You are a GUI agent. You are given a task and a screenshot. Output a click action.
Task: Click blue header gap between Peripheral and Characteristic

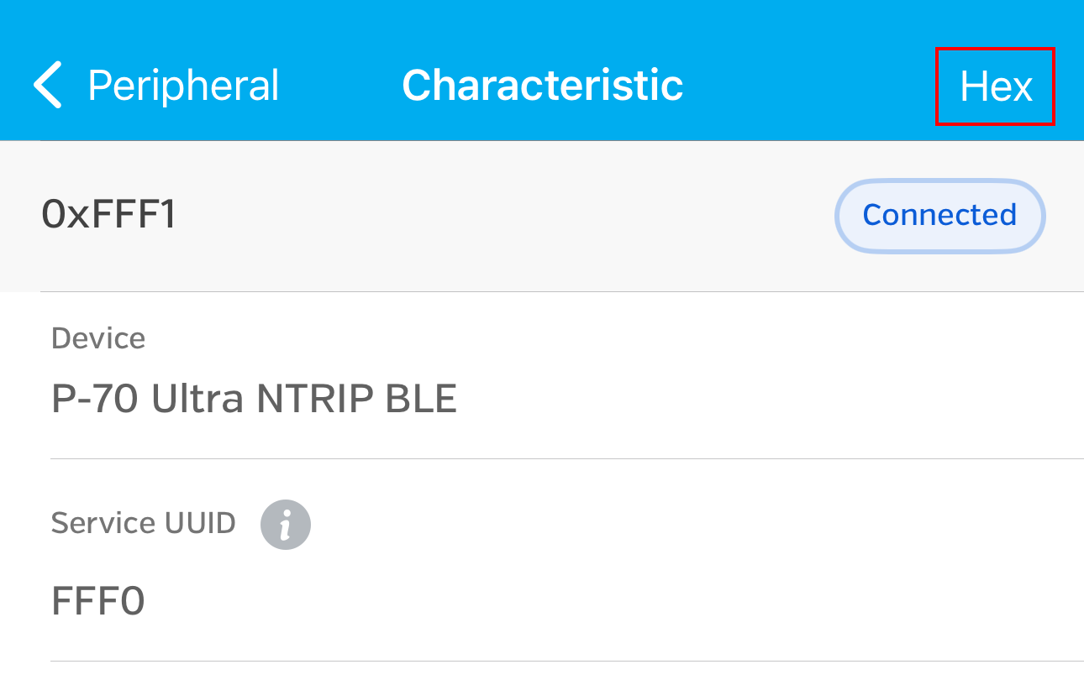(340, 86)
